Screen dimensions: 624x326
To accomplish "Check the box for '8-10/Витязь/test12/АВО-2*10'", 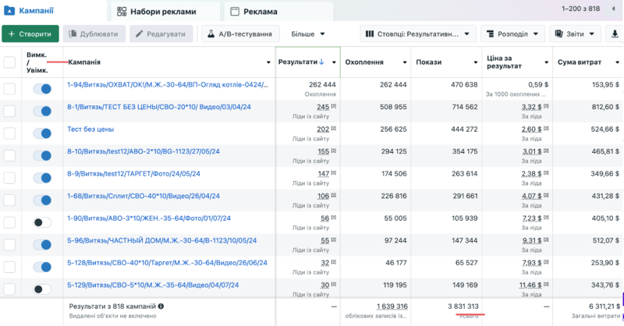I will click(x=9, y=156).
